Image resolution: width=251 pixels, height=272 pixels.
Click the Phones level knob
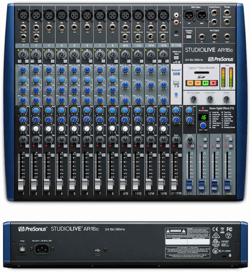tap(226, 99)
